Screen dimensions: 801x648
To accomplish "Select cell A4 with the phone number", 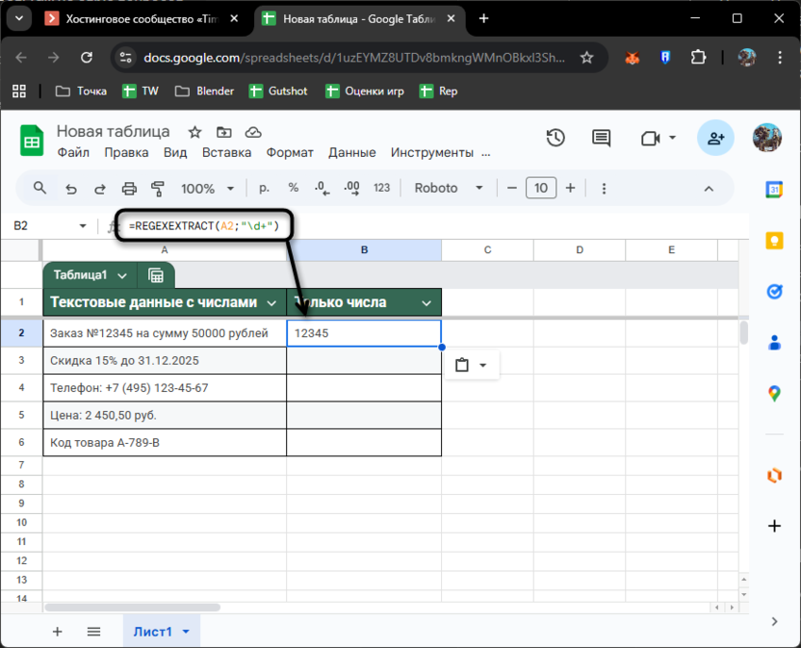I will (x=164, y=388).
